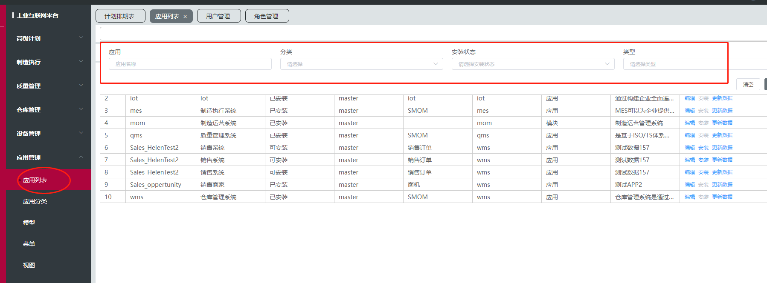This screenshot has width=767, height=283.
Task: Click 安装 link for row 6 Sales_HelenTest2
Action: 703,148
